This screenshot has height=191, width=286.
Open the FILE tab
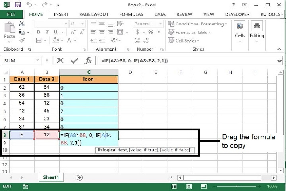(x=11, y=14)
